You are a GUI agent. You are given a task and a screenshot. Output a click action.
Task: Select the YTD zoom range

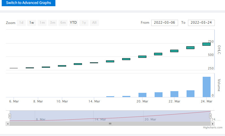73,23
